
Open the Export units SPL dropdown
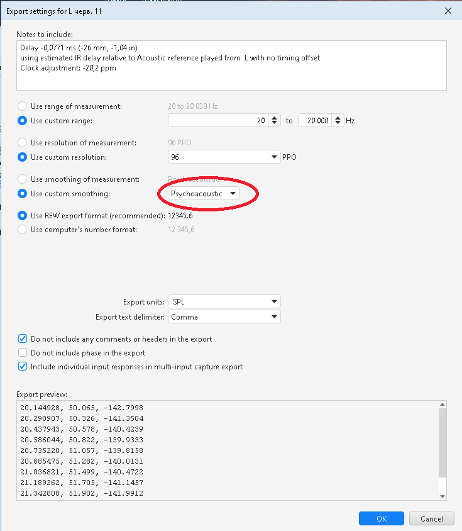(x=224, y=302)
